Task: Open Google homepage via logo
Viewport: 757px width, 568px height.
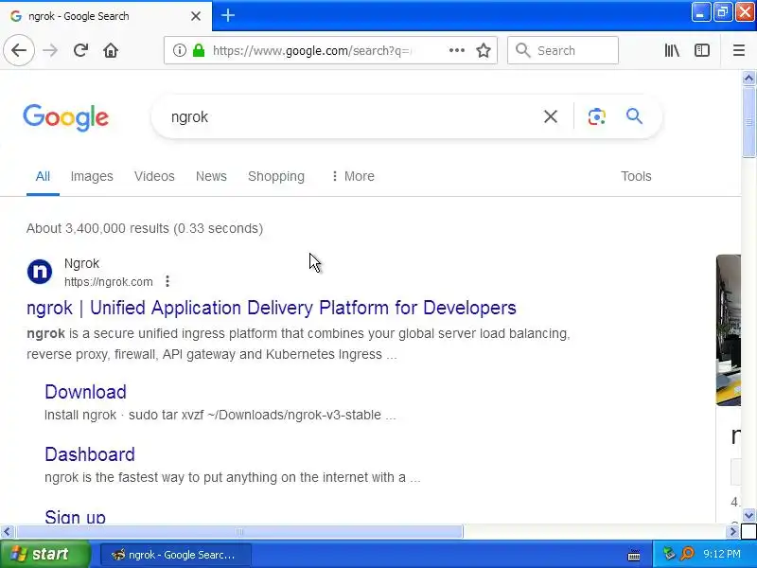Action: tap(66, 117)
